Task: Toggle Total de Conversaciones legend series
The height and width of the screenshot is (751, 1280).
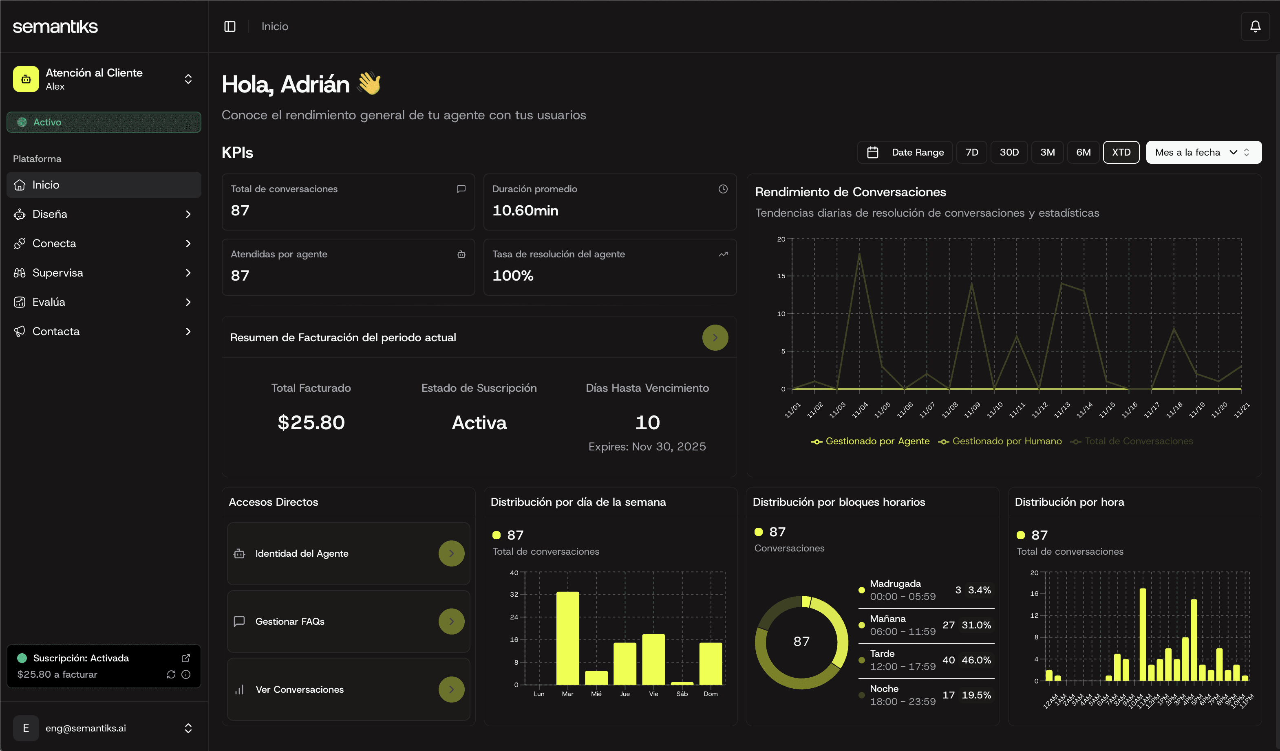Action: click(x=1132, y=441)
